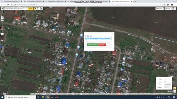Zoom in with the map plus button
The width and height of the screenshot is (177, 99).
(2, 18)
